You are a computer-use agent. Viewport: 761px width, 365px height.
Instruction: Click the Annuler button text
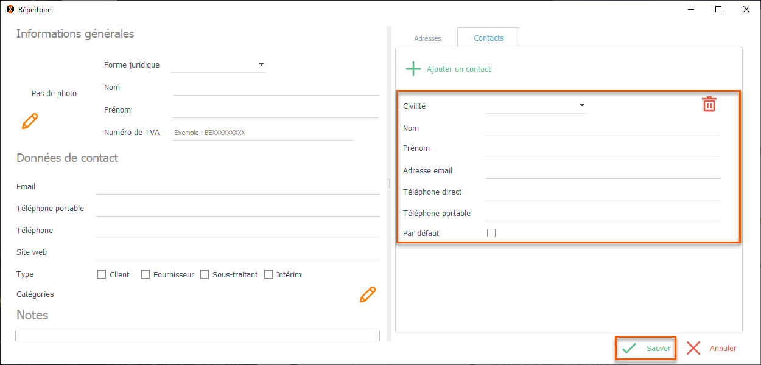click(723, 349)
